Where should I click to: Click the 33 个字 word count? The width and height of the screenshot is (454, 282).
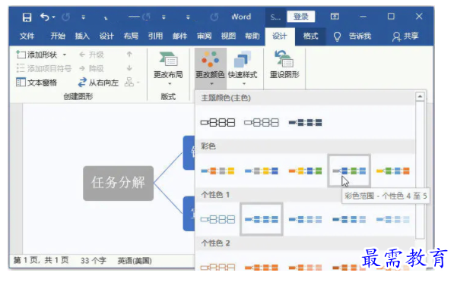[94, 261]
